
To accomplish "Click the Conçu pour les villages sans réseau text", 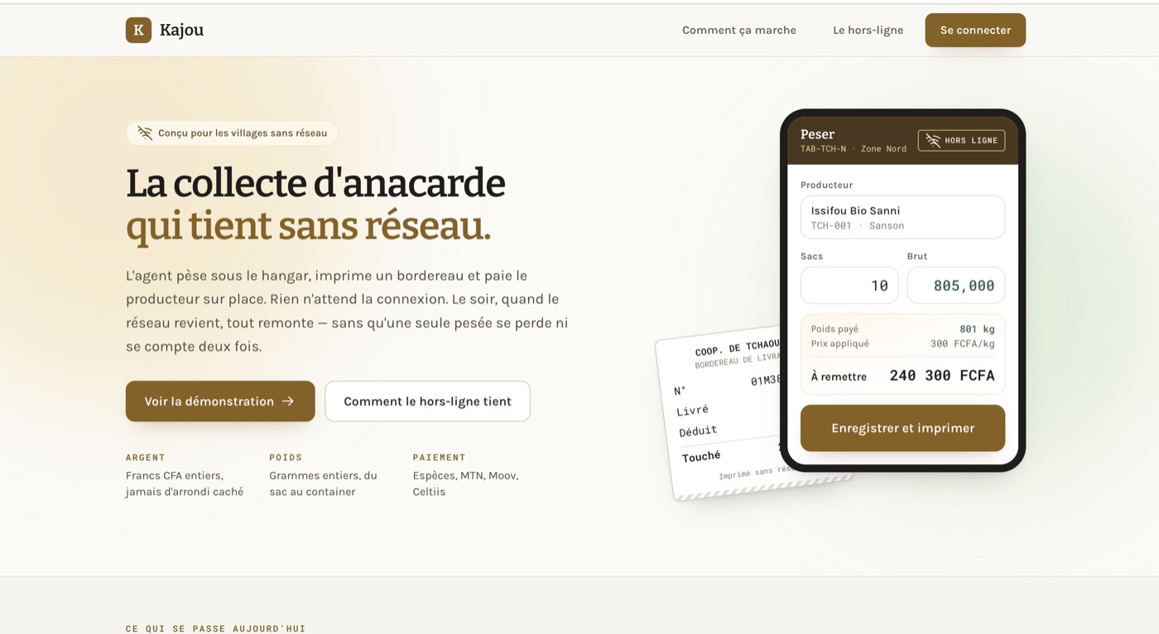I will tap(243, 133).
